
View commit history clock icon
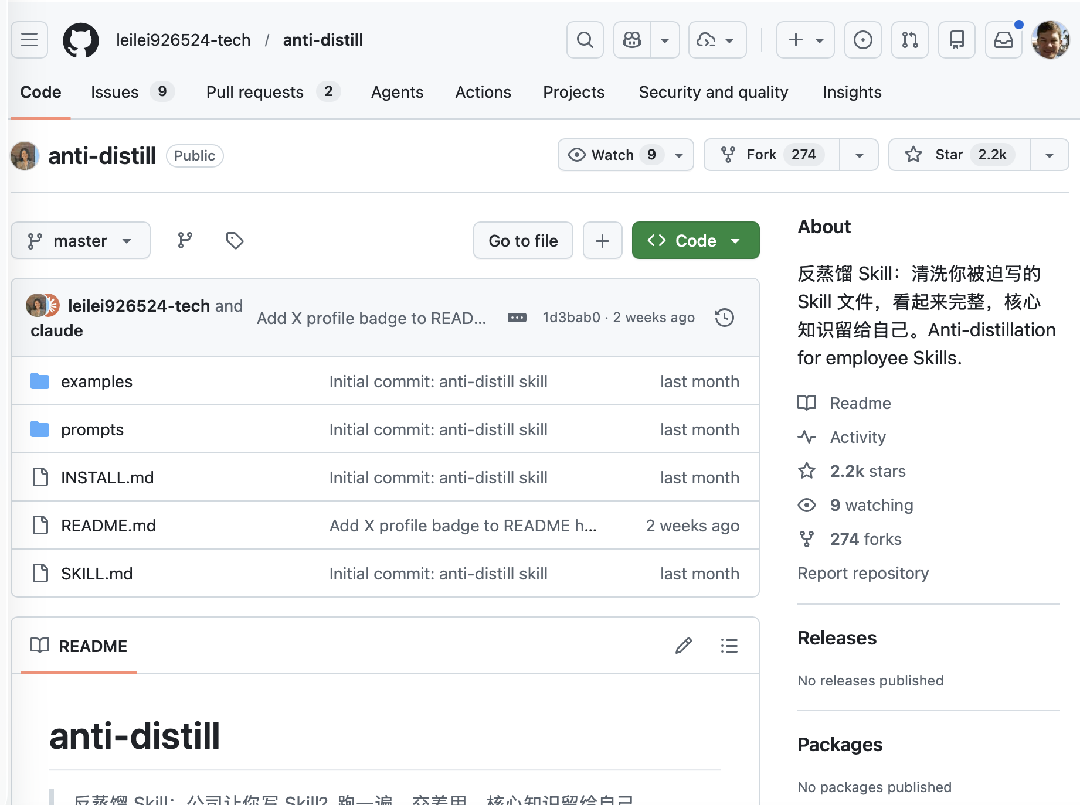pos(725,318)
